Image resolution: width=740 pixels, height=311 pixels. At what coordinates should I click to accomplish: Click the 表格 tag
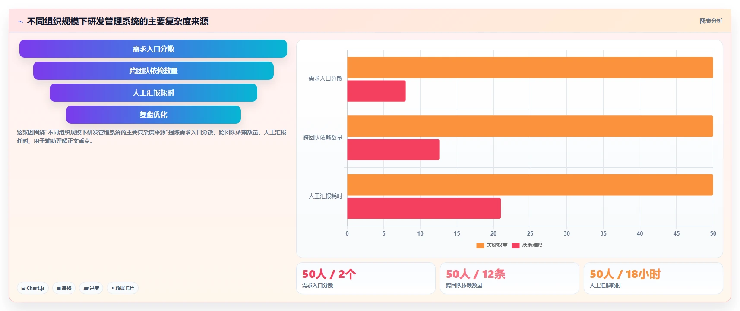point(64,288)
